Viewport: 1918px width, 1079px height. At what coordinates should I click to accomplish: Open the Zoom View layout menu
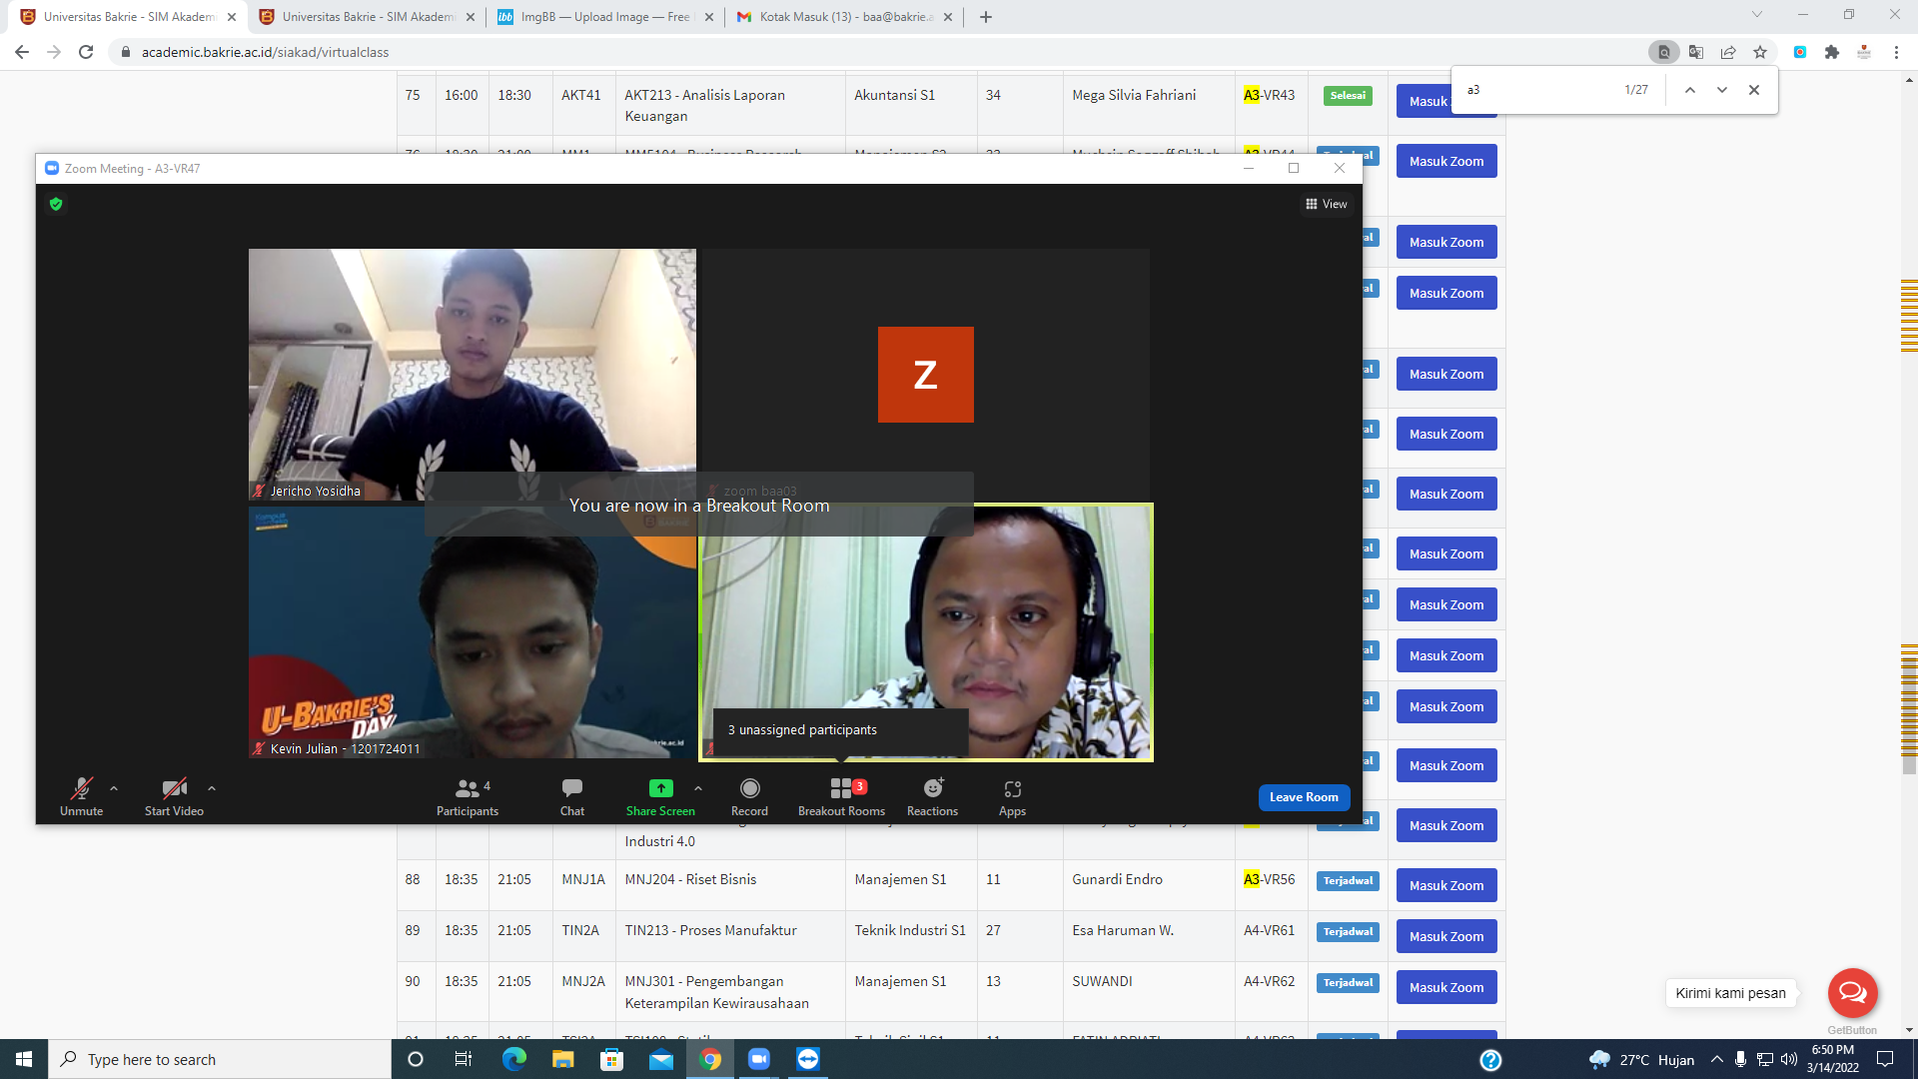coord(1327,204)
